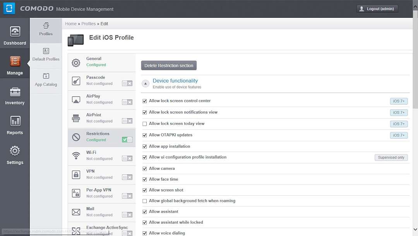418x236 pixels.
Task: Uncheck Allow voice dialing
Action: (x=144, y=233)
